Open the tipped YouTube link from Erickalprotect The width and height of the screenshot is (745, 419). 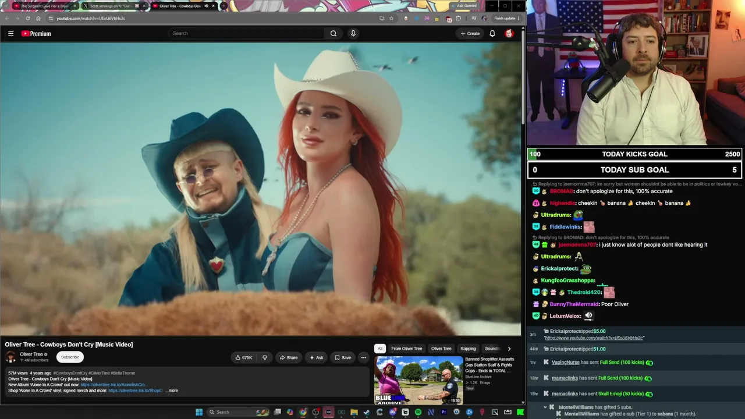pyautogui.click(x=594, y=338)
